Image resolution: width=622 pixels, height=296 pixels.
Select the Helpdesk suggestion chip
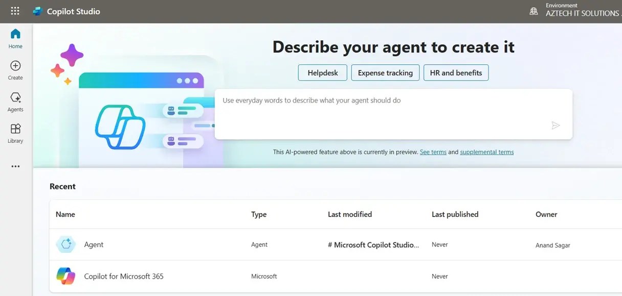[x=322, y=72]
